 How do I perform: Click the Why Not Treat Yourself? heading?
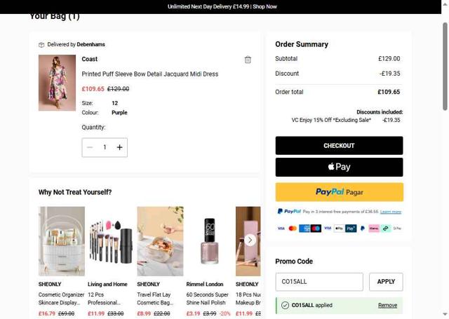pos(75,192)
